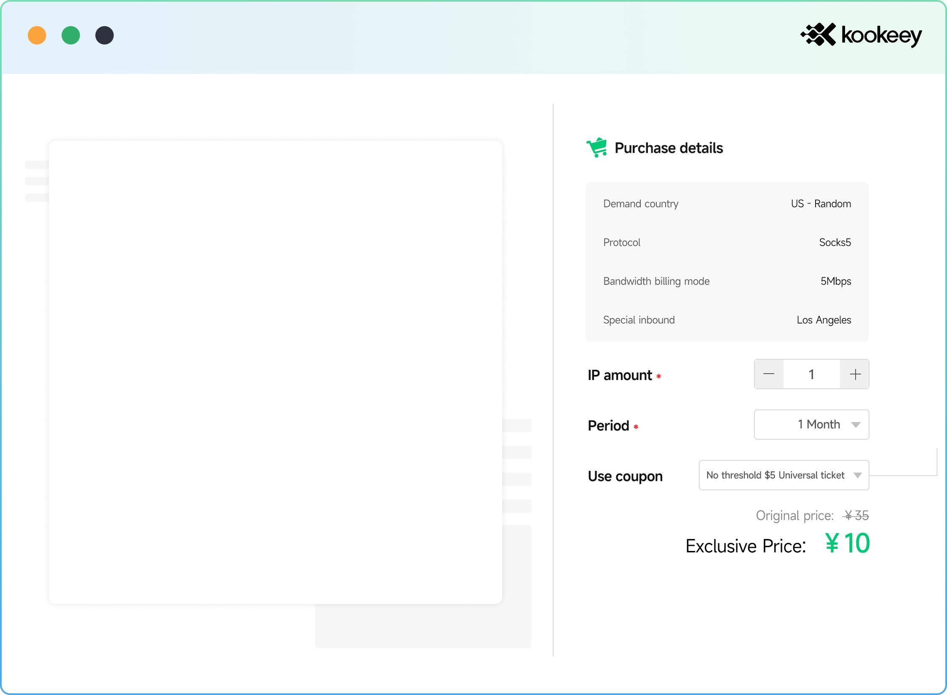Click the minus button to decrease IP amount
Screen dimensions: 947x695
point(768,374)
